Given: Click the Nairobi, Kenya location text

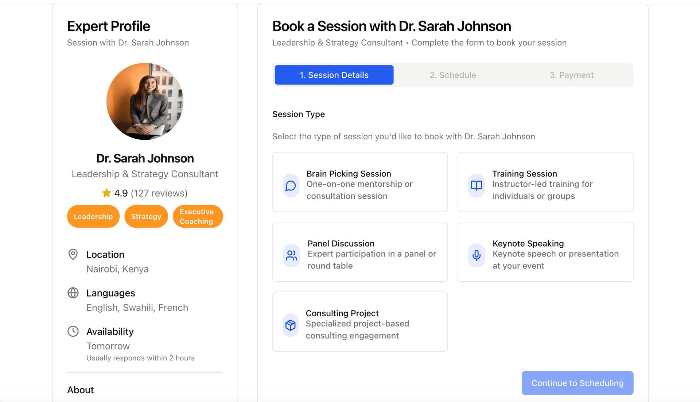Looking at the screenshot, I should coord(117,269).
